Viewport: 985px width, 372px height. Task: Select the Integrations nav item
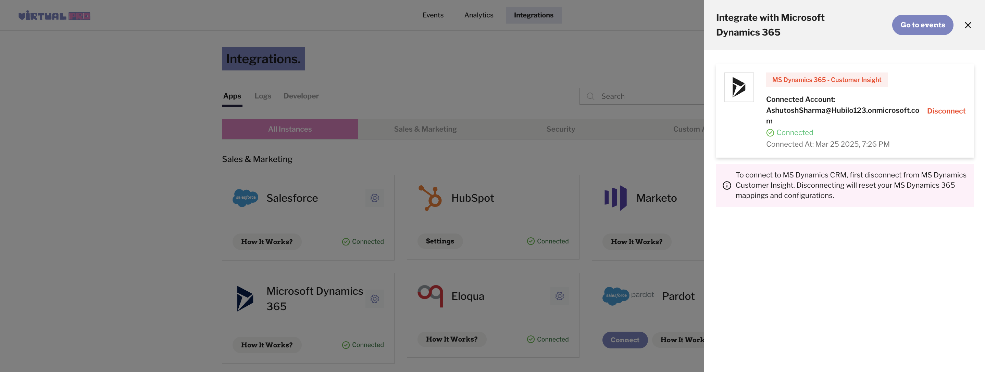tap(533, 15)
